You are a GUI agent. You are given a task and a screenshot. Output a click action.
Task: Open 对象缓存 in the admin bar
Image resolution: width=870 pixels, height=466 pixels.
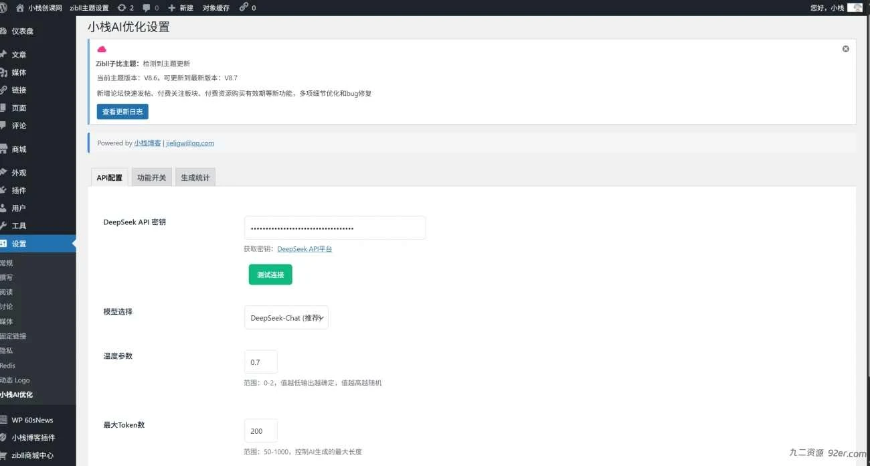tap(216, 8)
